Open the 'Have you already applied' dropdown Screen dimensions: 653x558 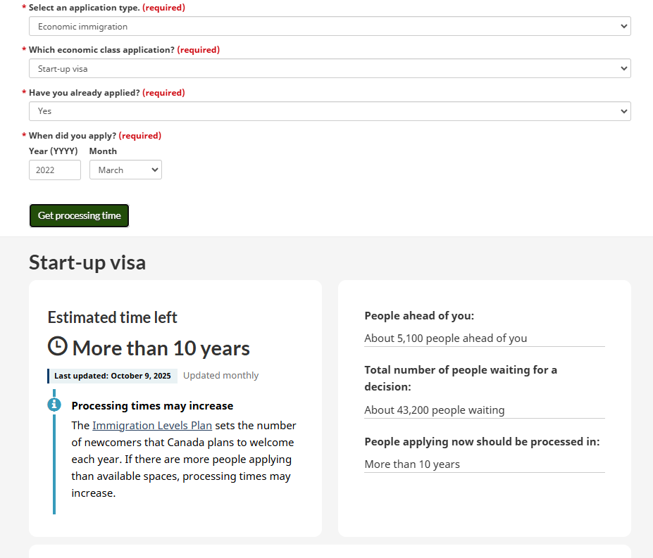pyautogui.click(x=330, y=111)
